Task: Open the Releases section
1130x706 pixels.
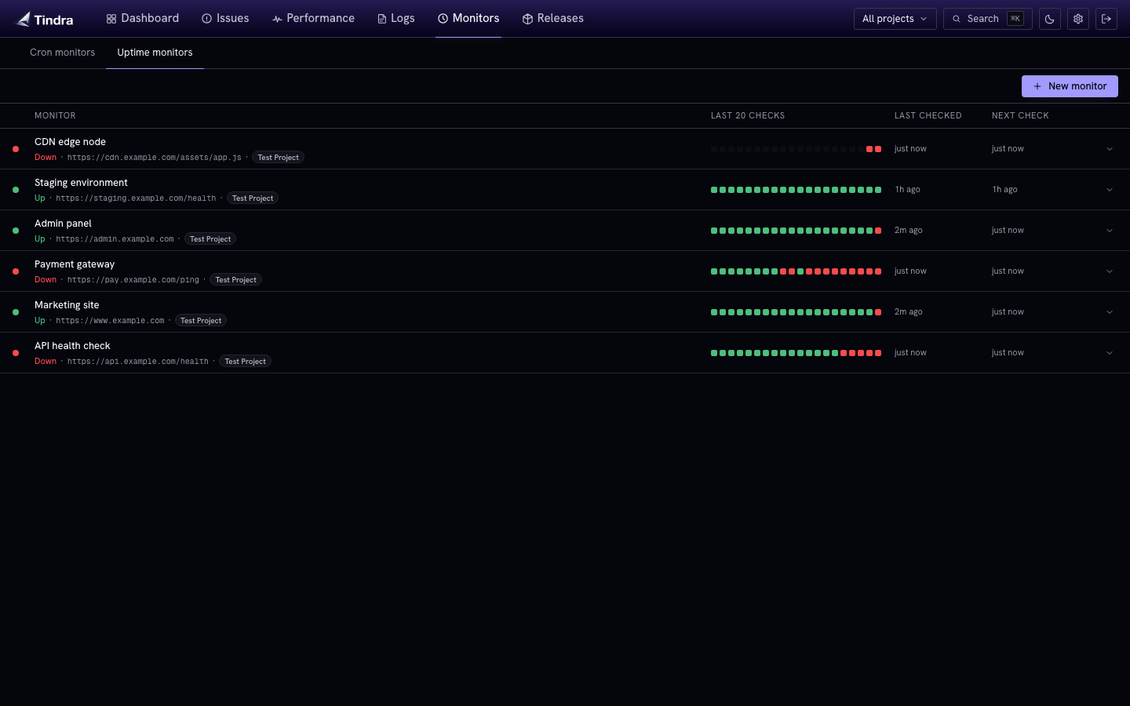Action: [553, 18]
